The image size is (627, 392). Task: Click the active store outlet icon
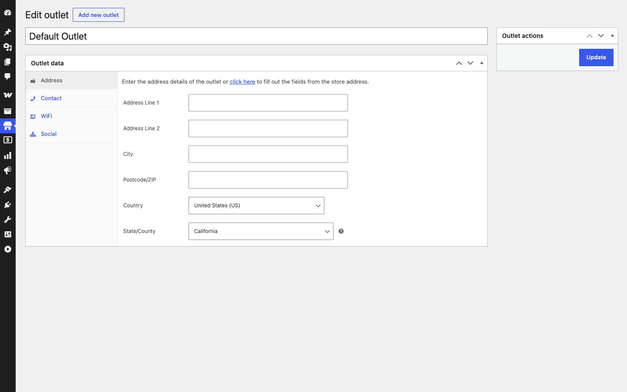[x=7, y=126]
